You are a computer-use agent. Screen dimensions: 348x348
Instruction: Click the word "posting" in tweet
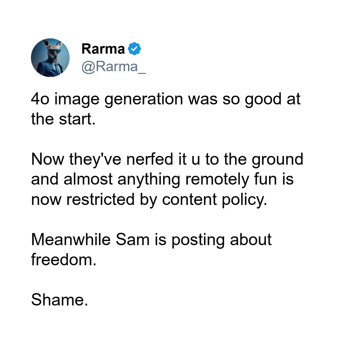click(x=198, y=240)
